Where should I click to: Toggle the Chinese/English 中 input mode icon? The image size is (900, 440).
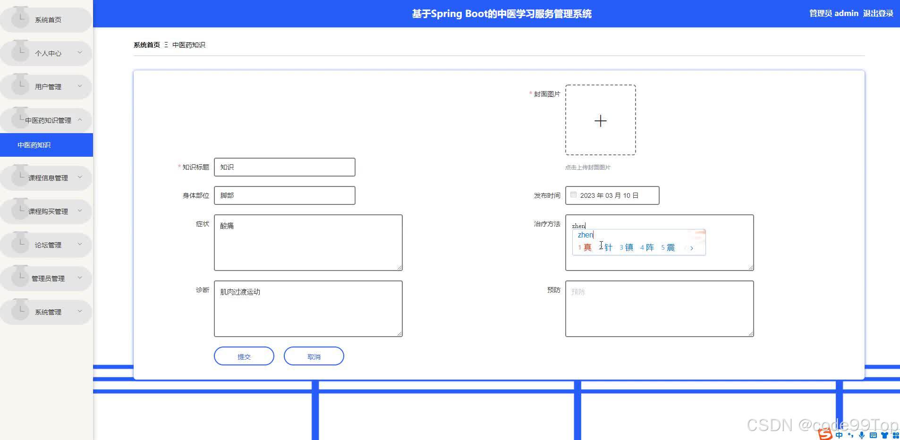(839, 435)
